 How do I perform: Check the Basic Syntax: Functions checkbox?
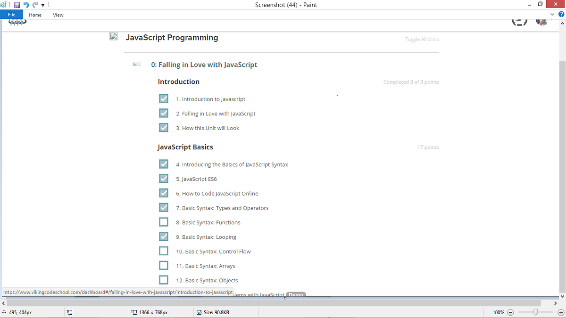(x=163, y=221)
